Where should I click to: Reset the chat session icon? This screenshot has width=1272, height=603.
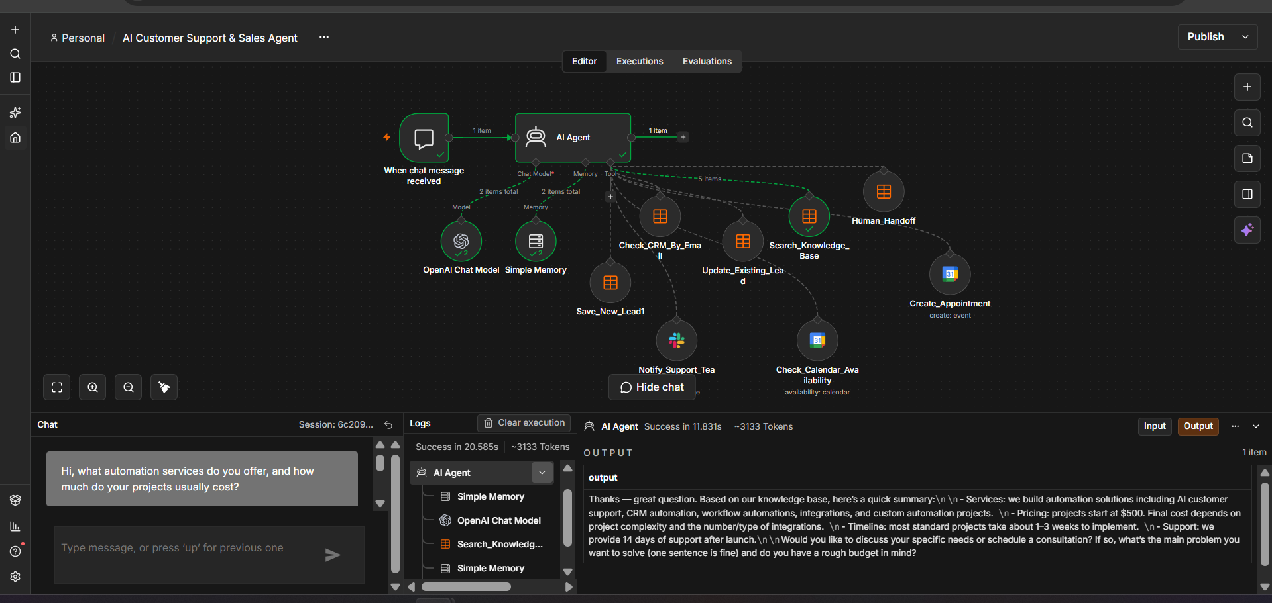388,425
